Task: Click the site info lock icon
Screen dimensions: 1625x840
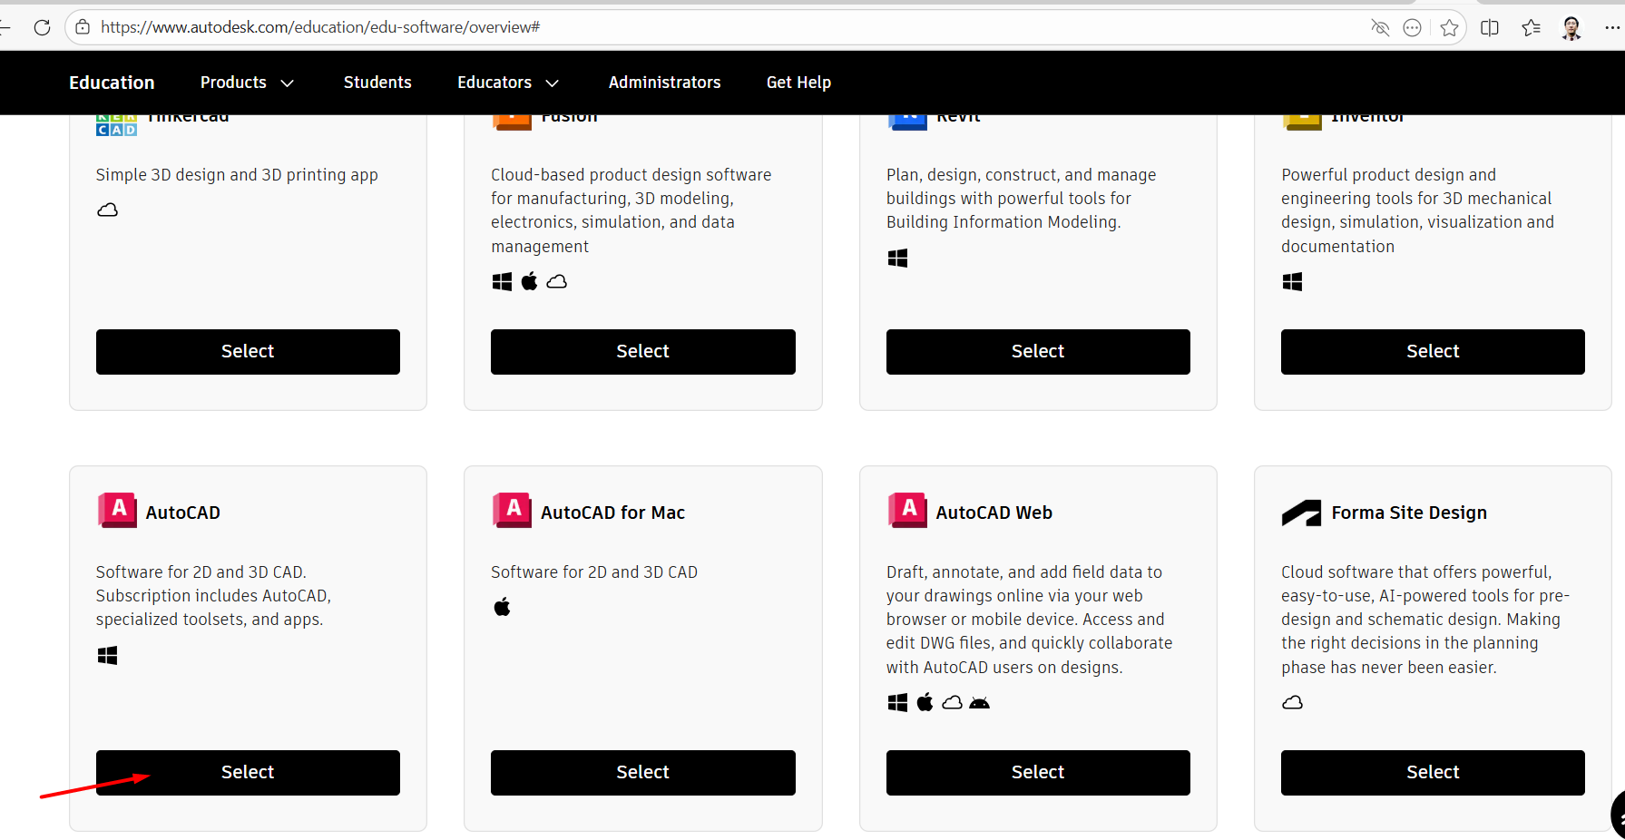Action: pyautogui.click(x=83, y=27)
